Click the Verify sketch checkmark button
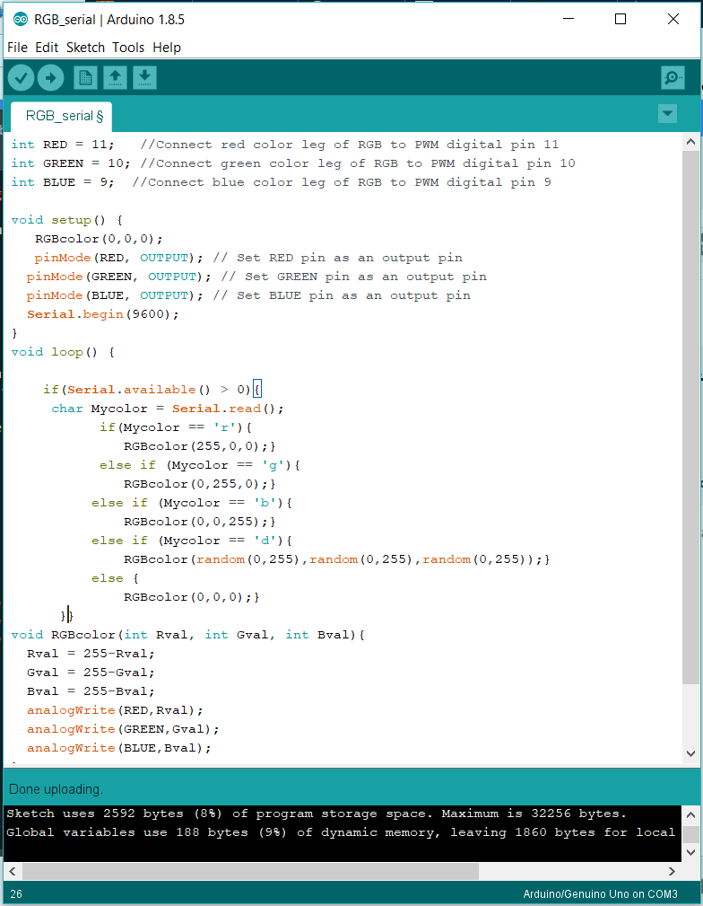703x906 pixels. 21,77
